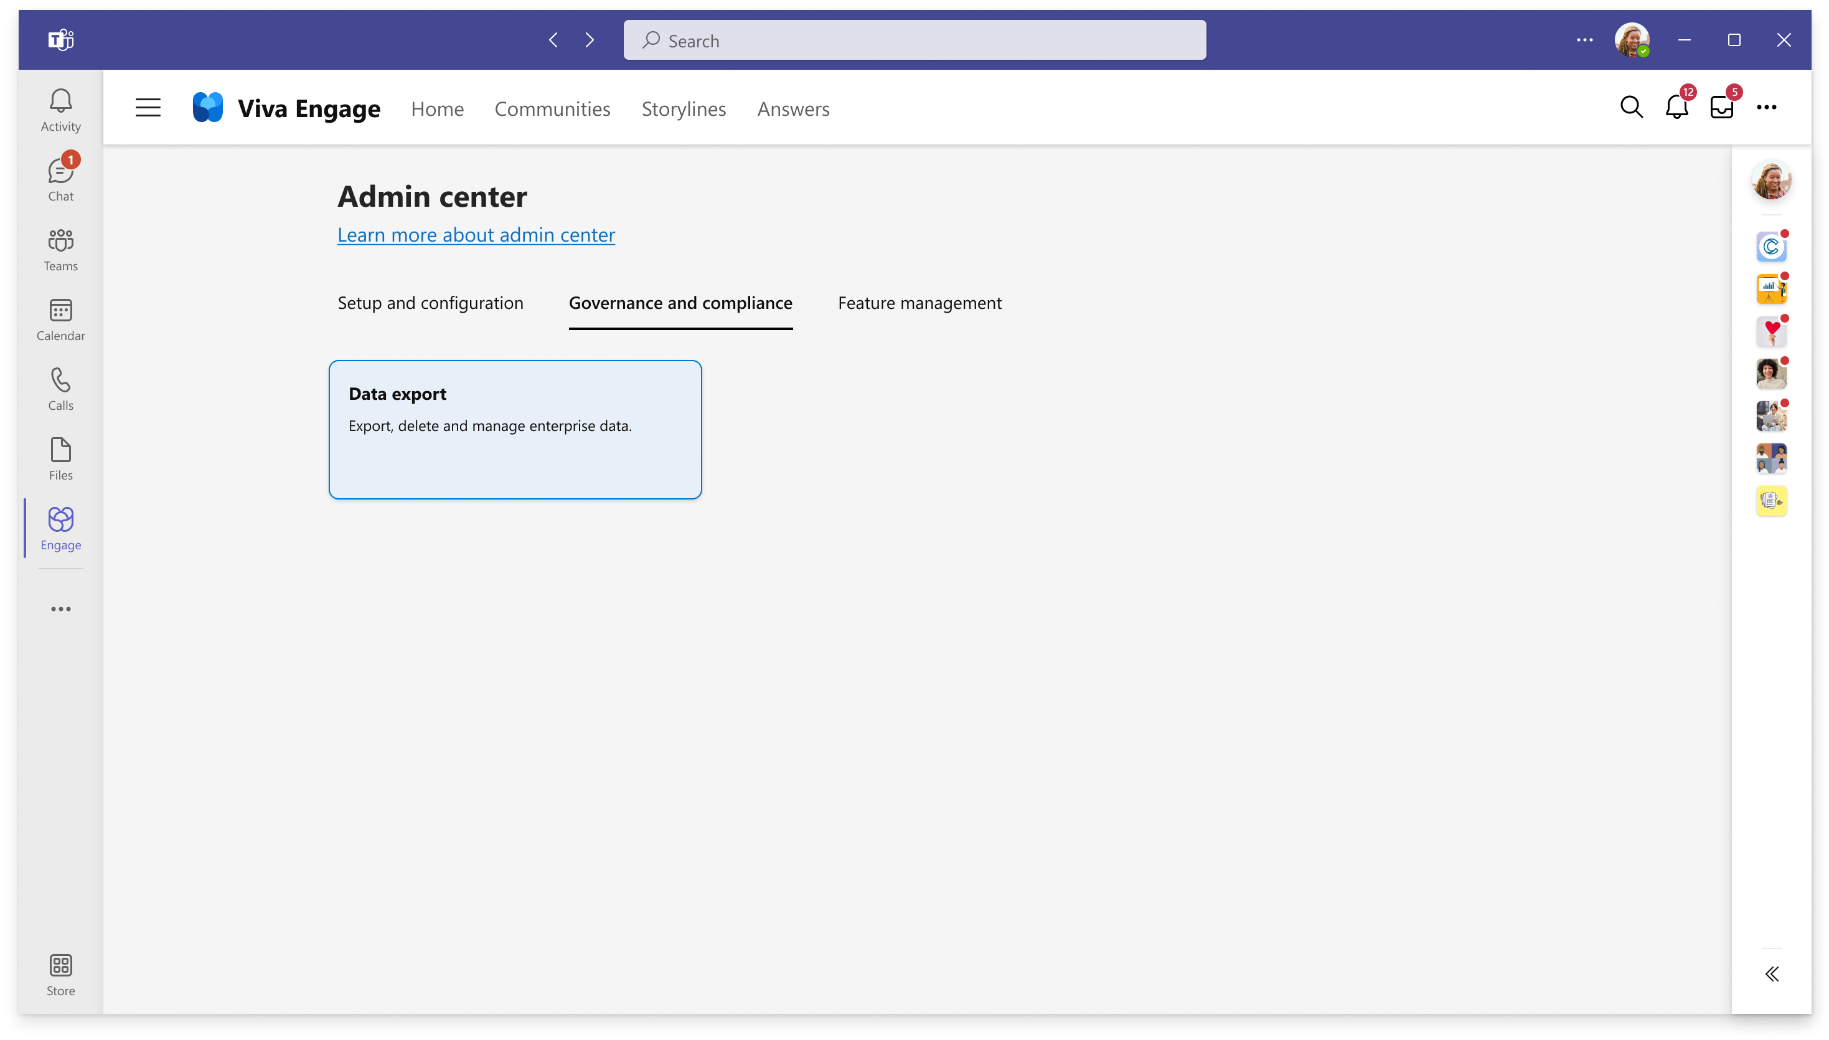Select the Governance and compliance tab
This screenshot has width=1829, height=1040.
680,301
